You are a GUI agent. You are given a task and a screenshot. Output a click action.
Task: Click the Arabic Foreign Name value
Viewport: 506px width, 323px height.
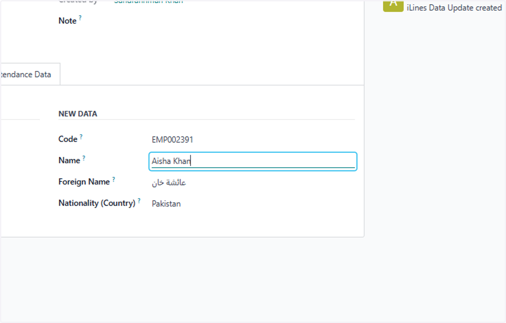[169, 182]
